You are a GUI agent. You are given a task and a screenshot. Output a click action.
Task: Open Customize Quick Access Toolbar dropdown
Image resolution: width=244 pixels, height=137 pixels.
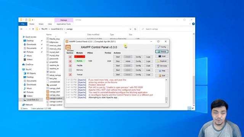tap(32, 20)
